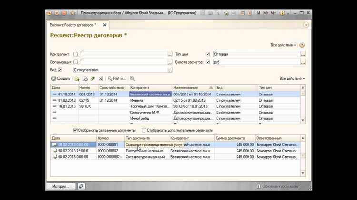The height and width of the screenshot is (200, 357).
Task: Click the copy item icon
Action: [x=85, y=79]
